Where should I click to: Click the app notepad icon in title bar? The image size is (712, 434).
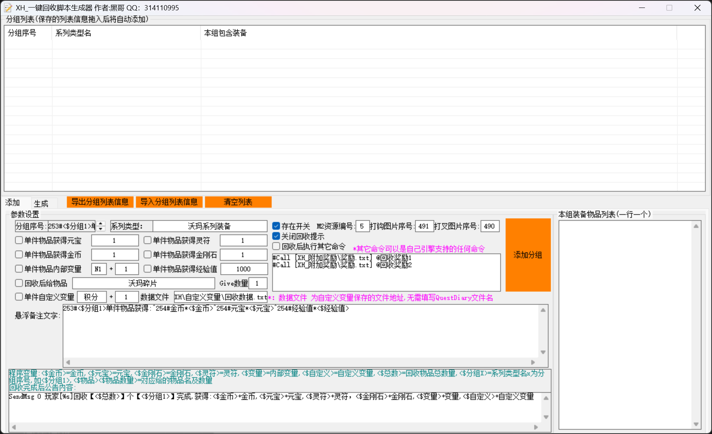(8, 8)
